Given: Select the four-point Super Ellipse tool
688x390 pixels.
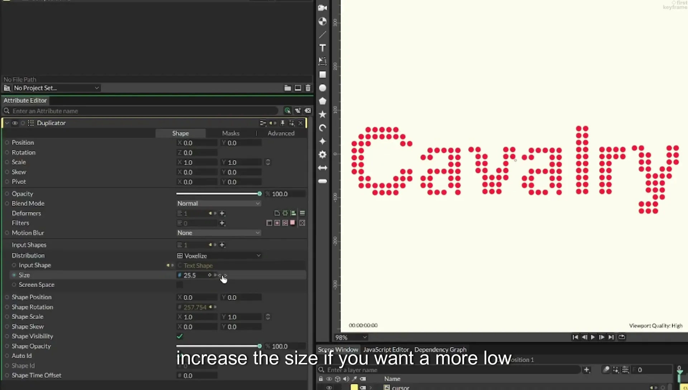Looking at the screenshot, I should [x=322, y=141].
